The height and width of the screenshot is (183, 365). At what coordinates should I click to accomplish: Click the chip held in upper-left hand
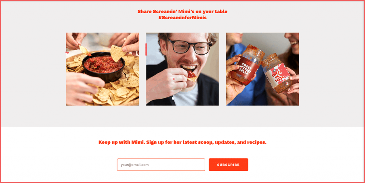(85, 51)
